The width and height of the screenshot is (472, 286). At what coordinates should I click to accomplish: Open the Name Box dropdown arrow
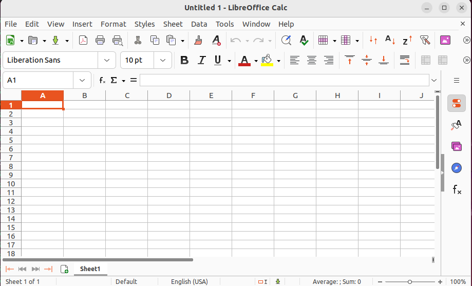point(82,80)
